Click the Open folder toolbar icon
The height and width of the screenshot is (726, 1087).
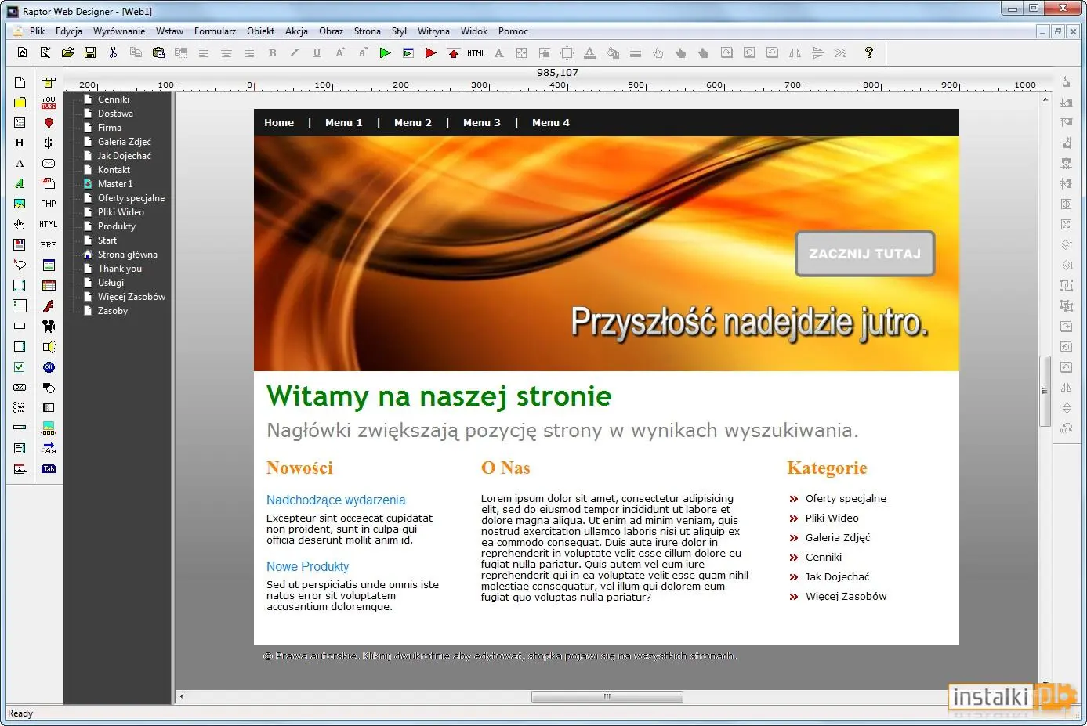67,52
